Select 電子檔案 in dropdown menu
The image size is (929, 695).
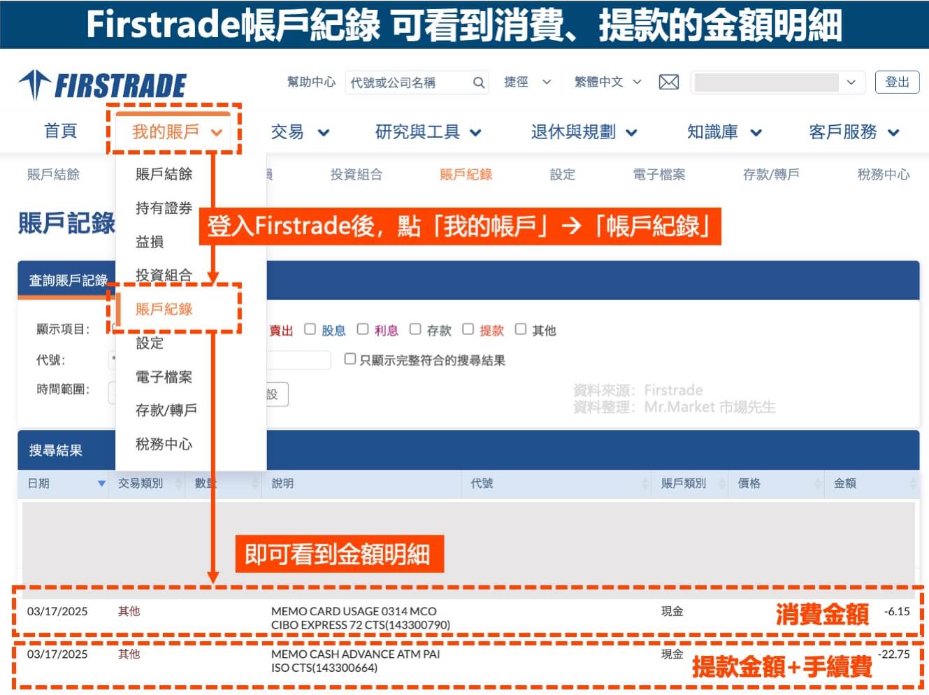pyautogui.click(x=164, y=377)
